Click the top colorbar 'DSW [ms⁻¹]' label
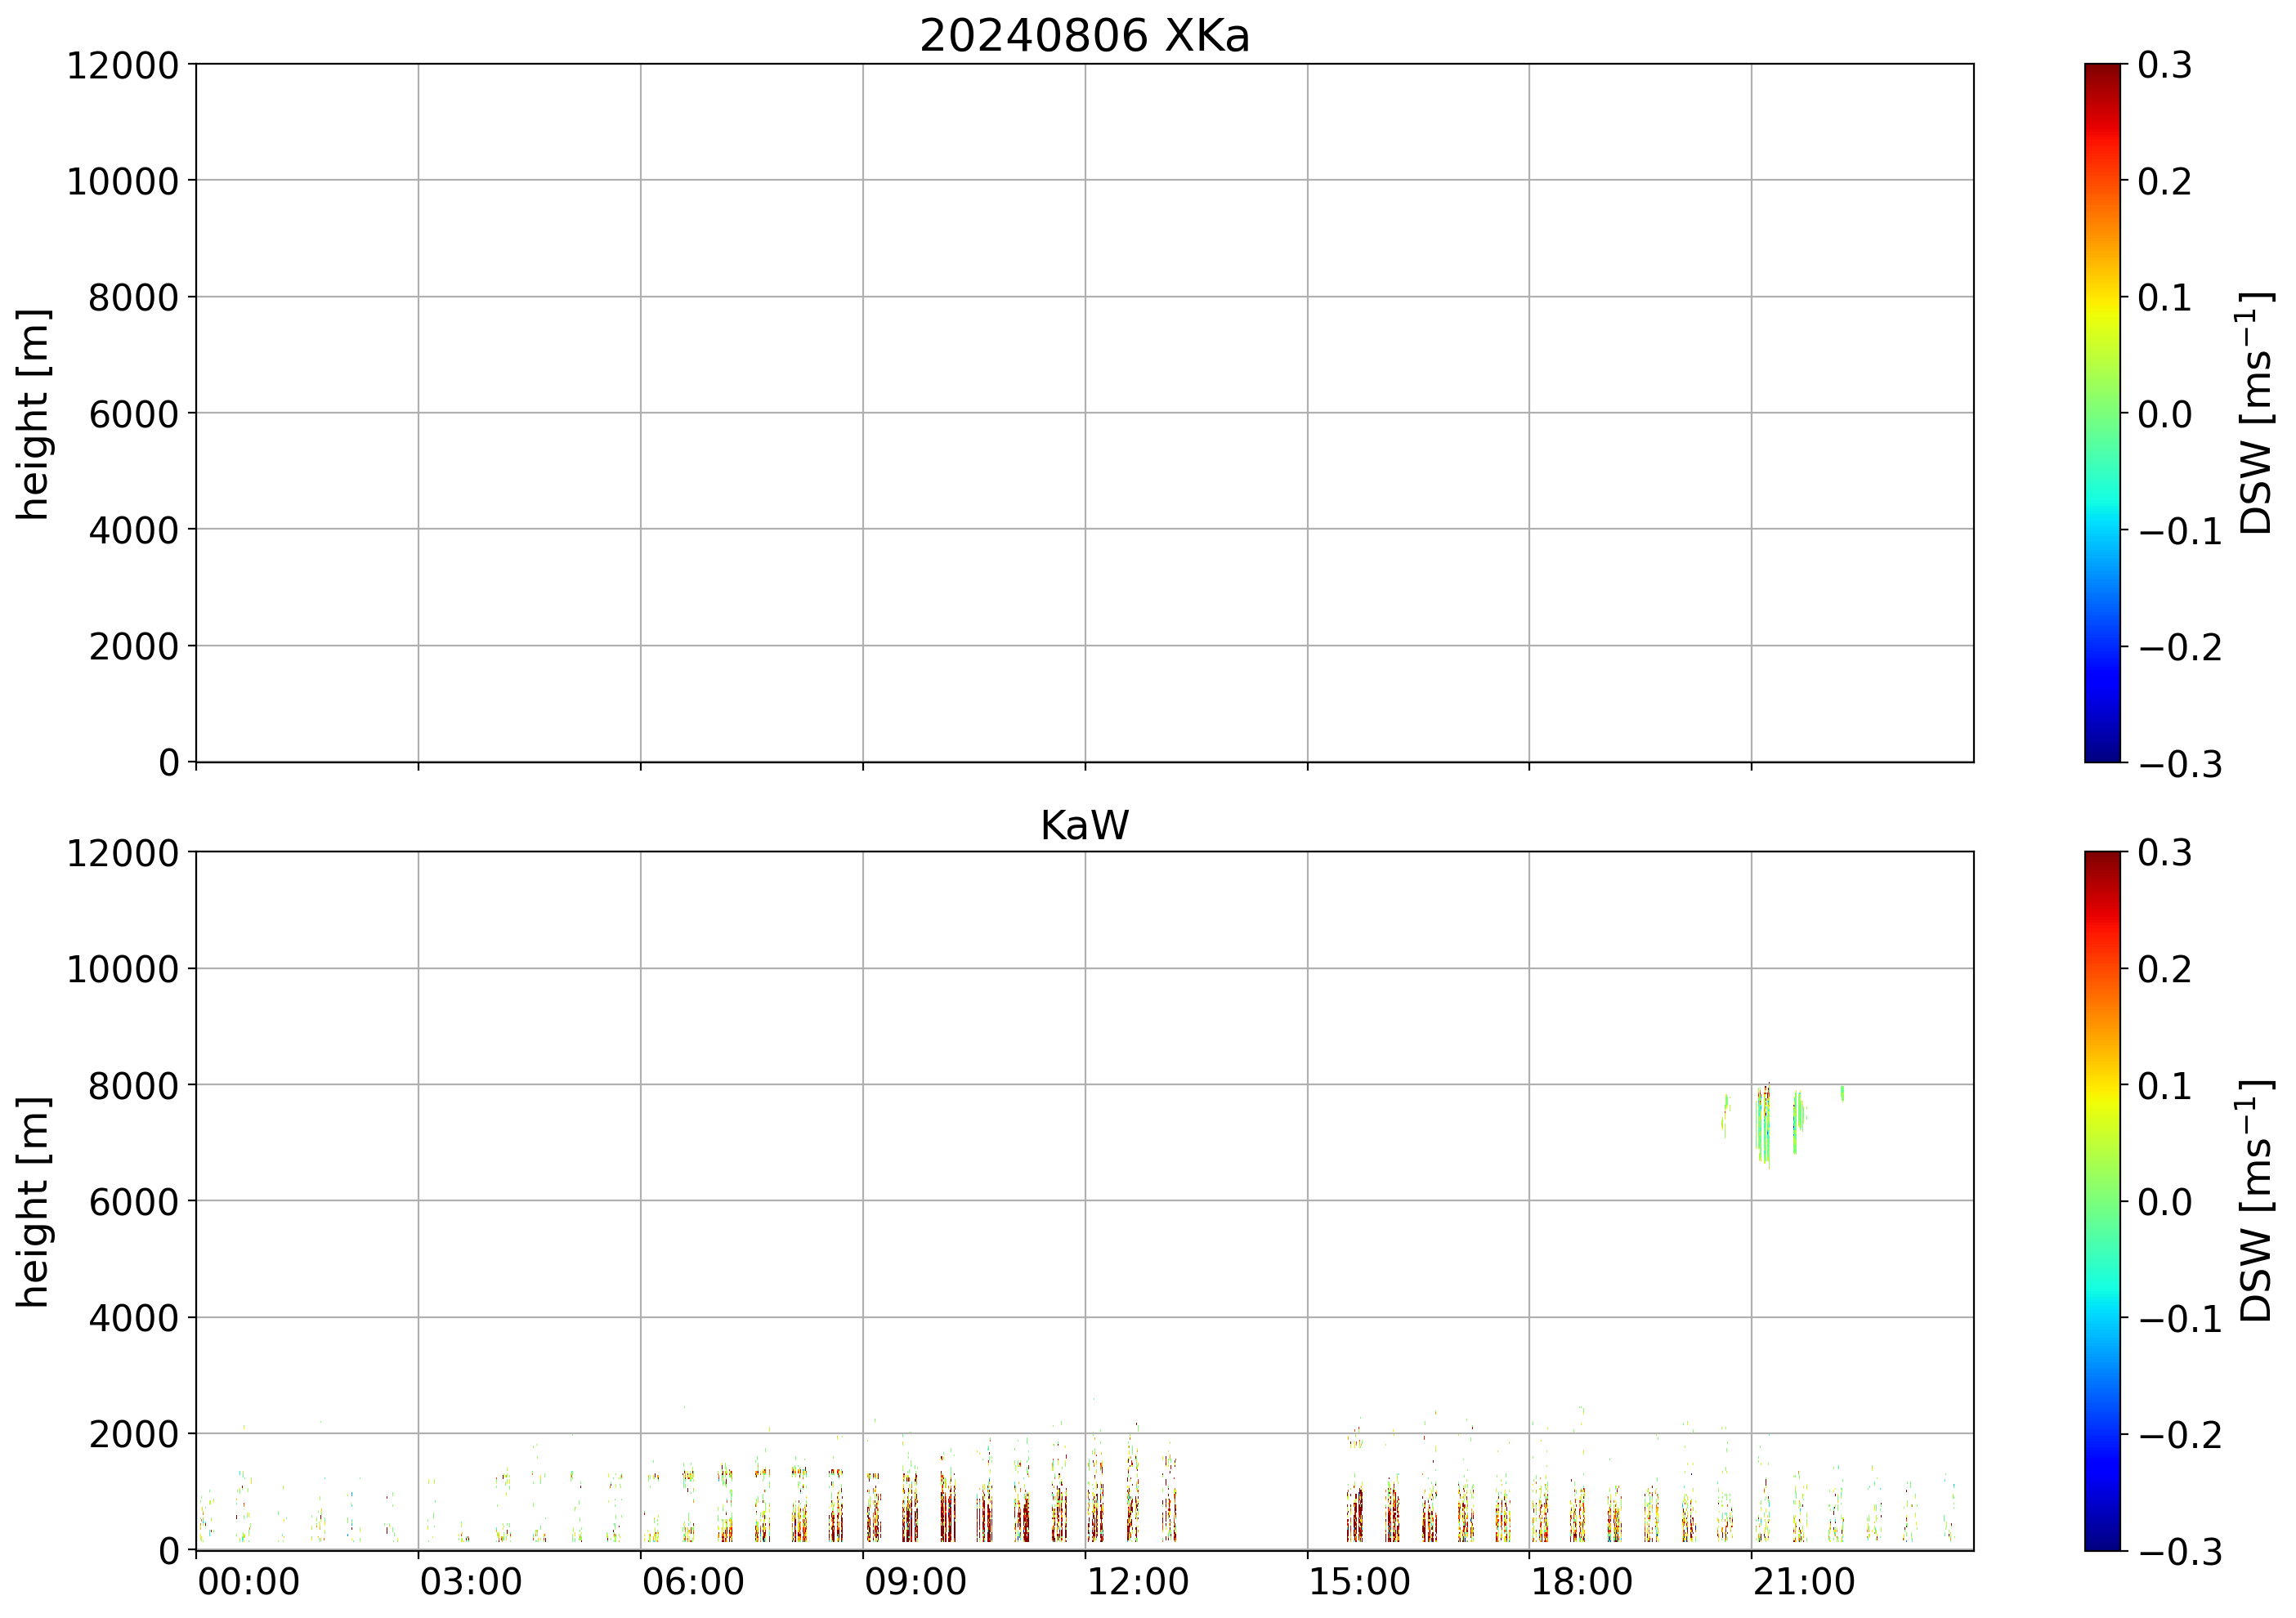This screenshot has width=2296, height=1618. click(x=2256, y=413)
